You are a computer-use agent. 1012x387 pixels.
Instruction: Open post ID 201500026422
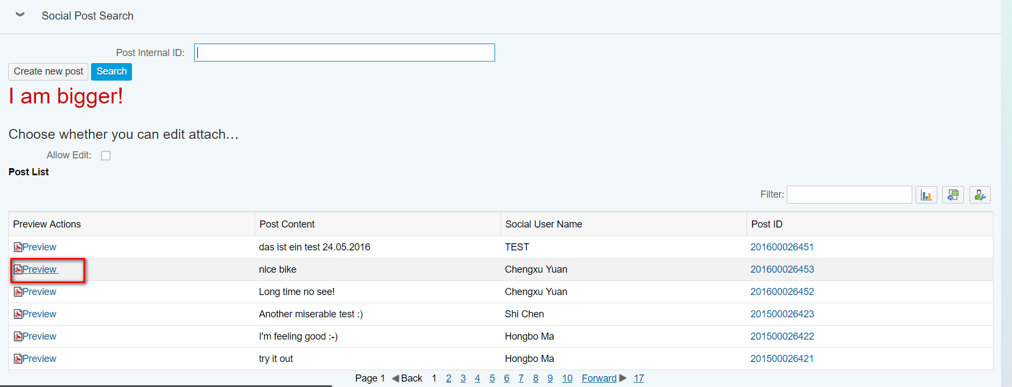782,336
